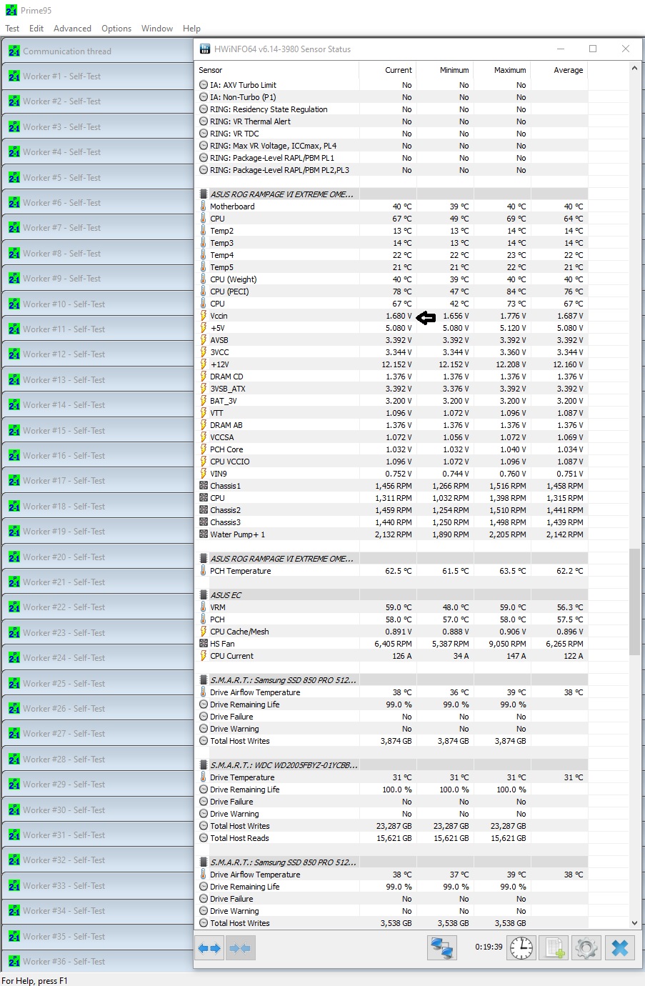Click the lightning icon beside DRAM AB
Screen dimensions: 645x986
(x=204, y=425)
